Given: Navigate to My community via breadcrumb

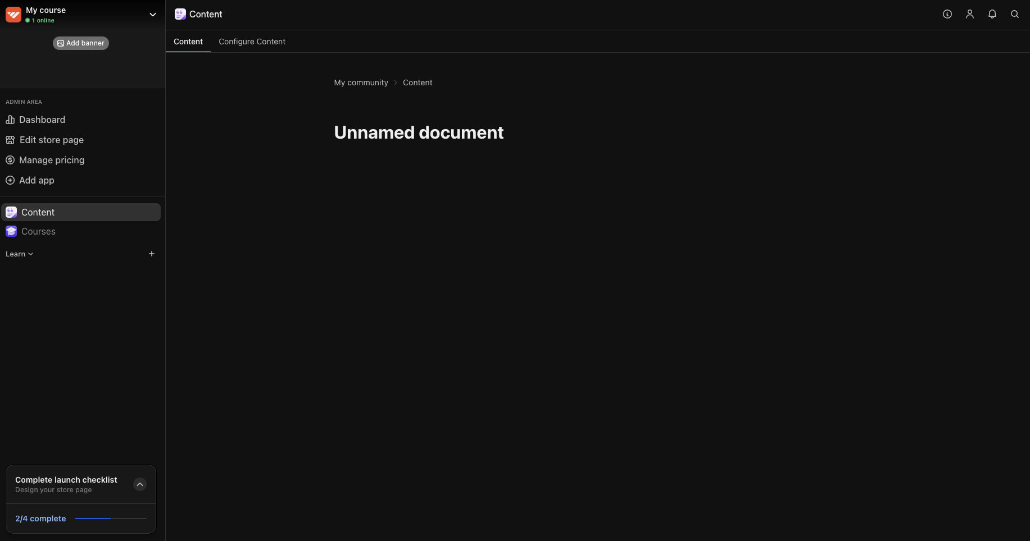Looking at the screenshot, I should pos(361,82).
